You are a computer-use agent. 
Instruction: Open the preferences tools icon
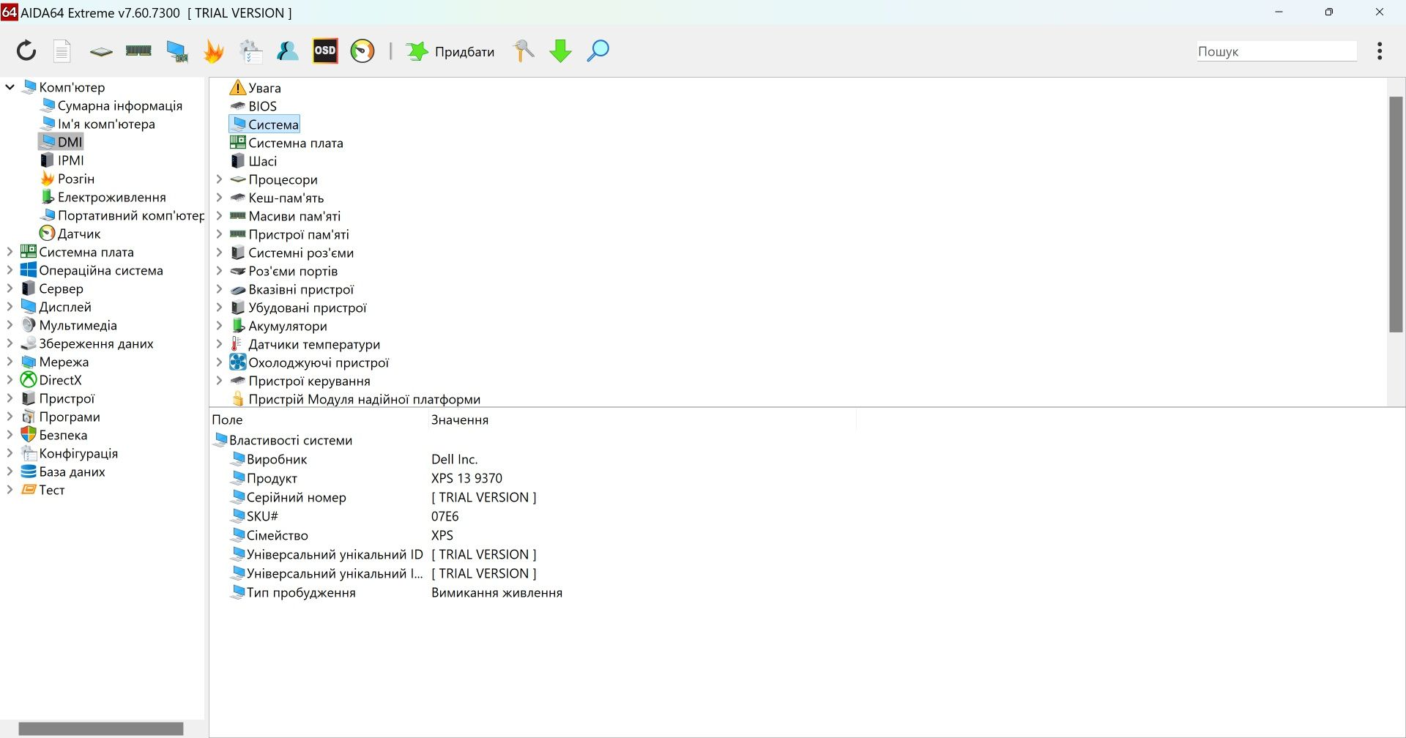point(524,51)
